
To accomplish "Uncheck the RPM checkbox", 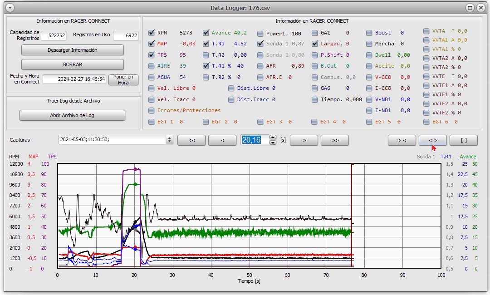I will click(152, 33).
